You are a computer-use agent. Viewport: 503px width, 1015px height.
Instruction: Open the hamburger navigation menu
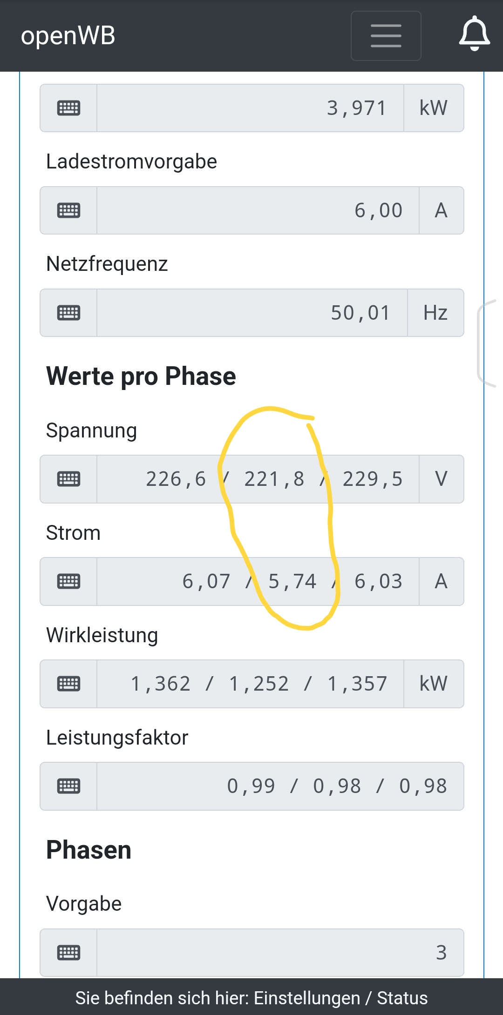386,36
